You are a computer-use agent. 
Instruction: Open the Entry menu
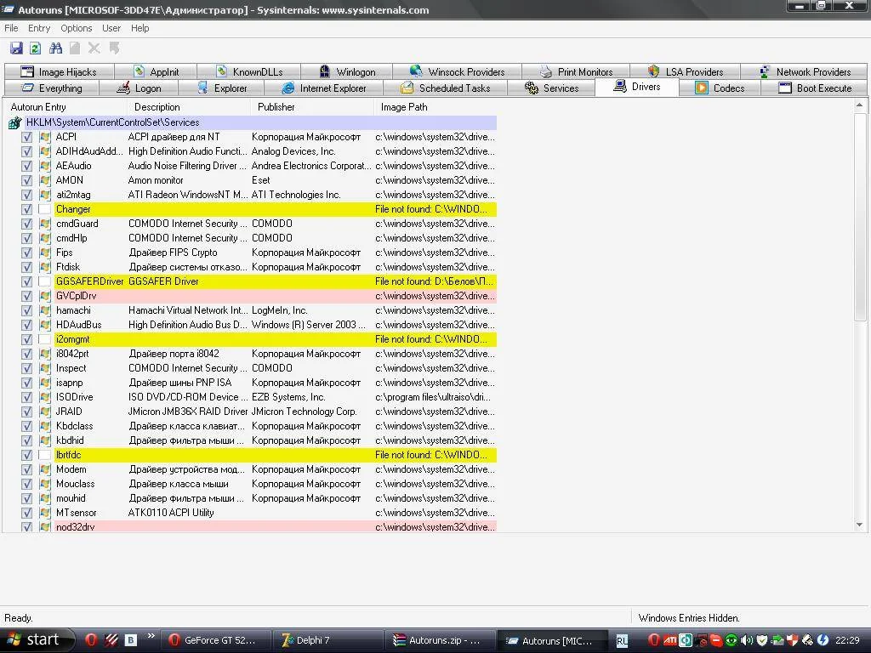pos(39,28)
